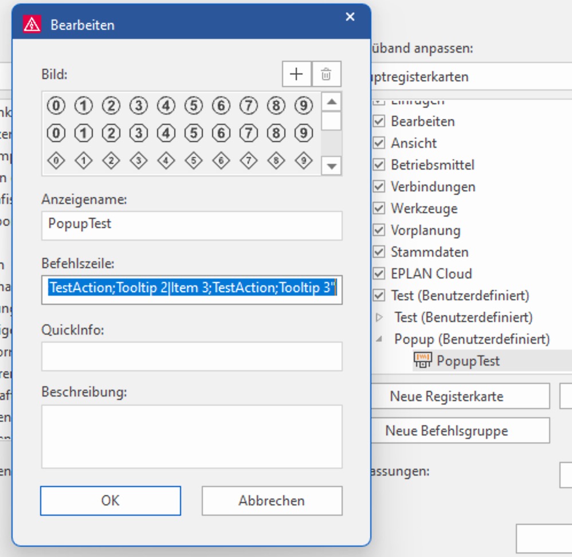572x557 pixels.
Task: Select the Verbindungen entry in list
Action: [x=433, y=187]
